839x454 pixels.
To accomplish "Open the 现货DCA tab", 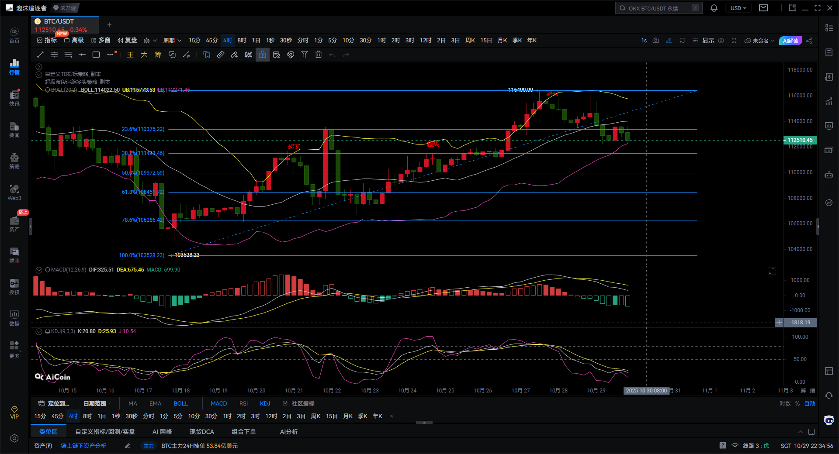I will pos(201,432).
